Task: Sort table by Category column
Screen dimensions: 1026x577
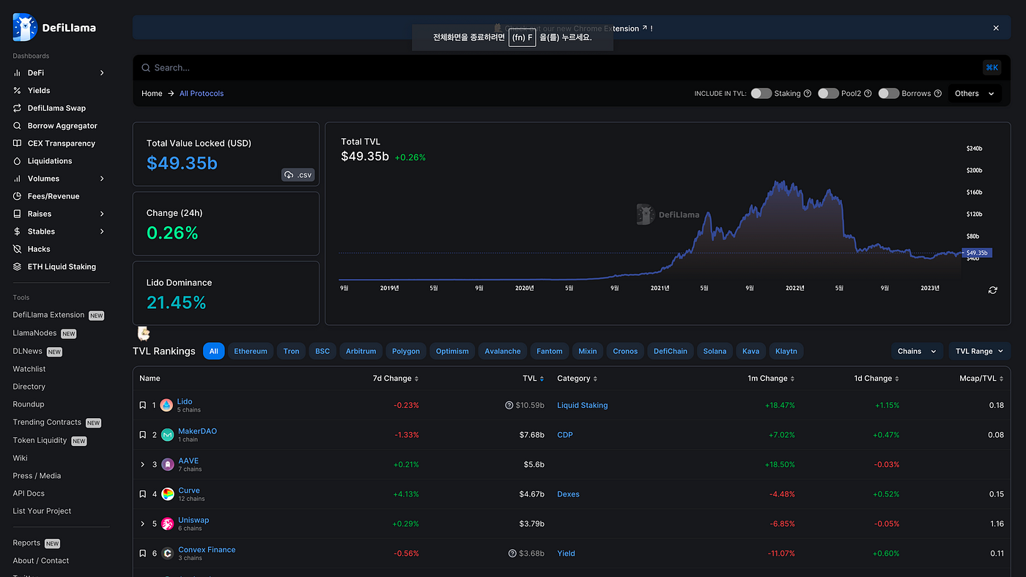Action: [x=577, y=379]
